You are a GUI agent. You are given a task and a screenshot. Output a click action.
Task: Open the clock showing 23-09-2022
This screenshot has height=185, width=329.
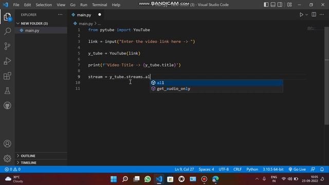point(310,179)
